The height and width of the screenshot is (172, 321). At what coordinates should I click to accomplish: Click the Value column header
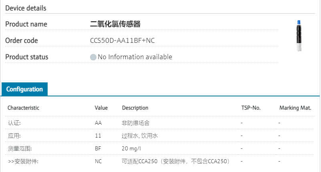pos(101,108)
